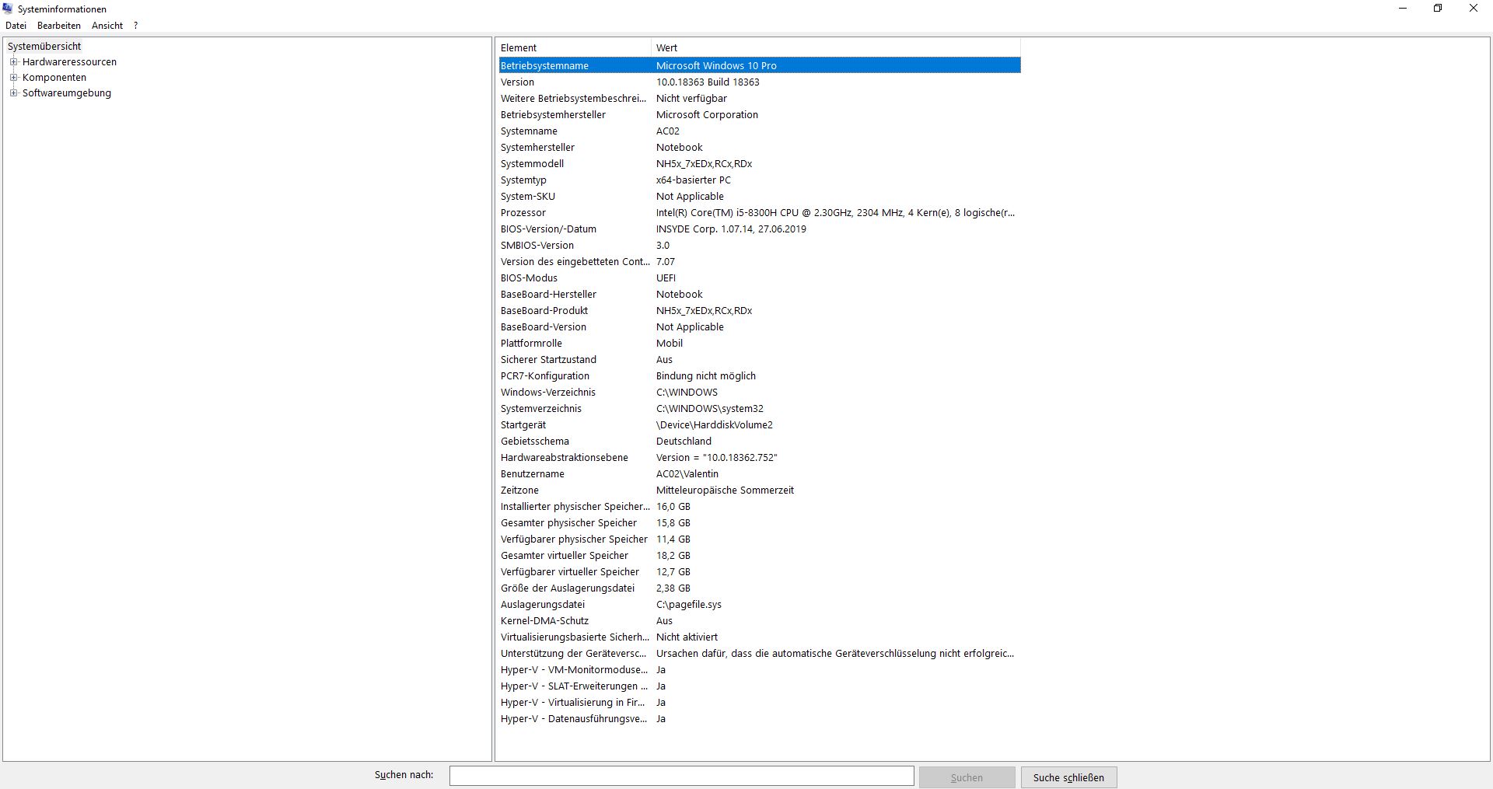Screen dimensions: 1493x789
Task: Open the Ansicht menu
Action: pos(107,26)
